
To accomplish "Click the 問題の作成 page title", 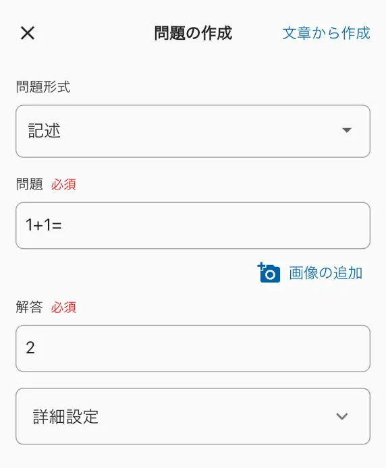I will 193,33.
